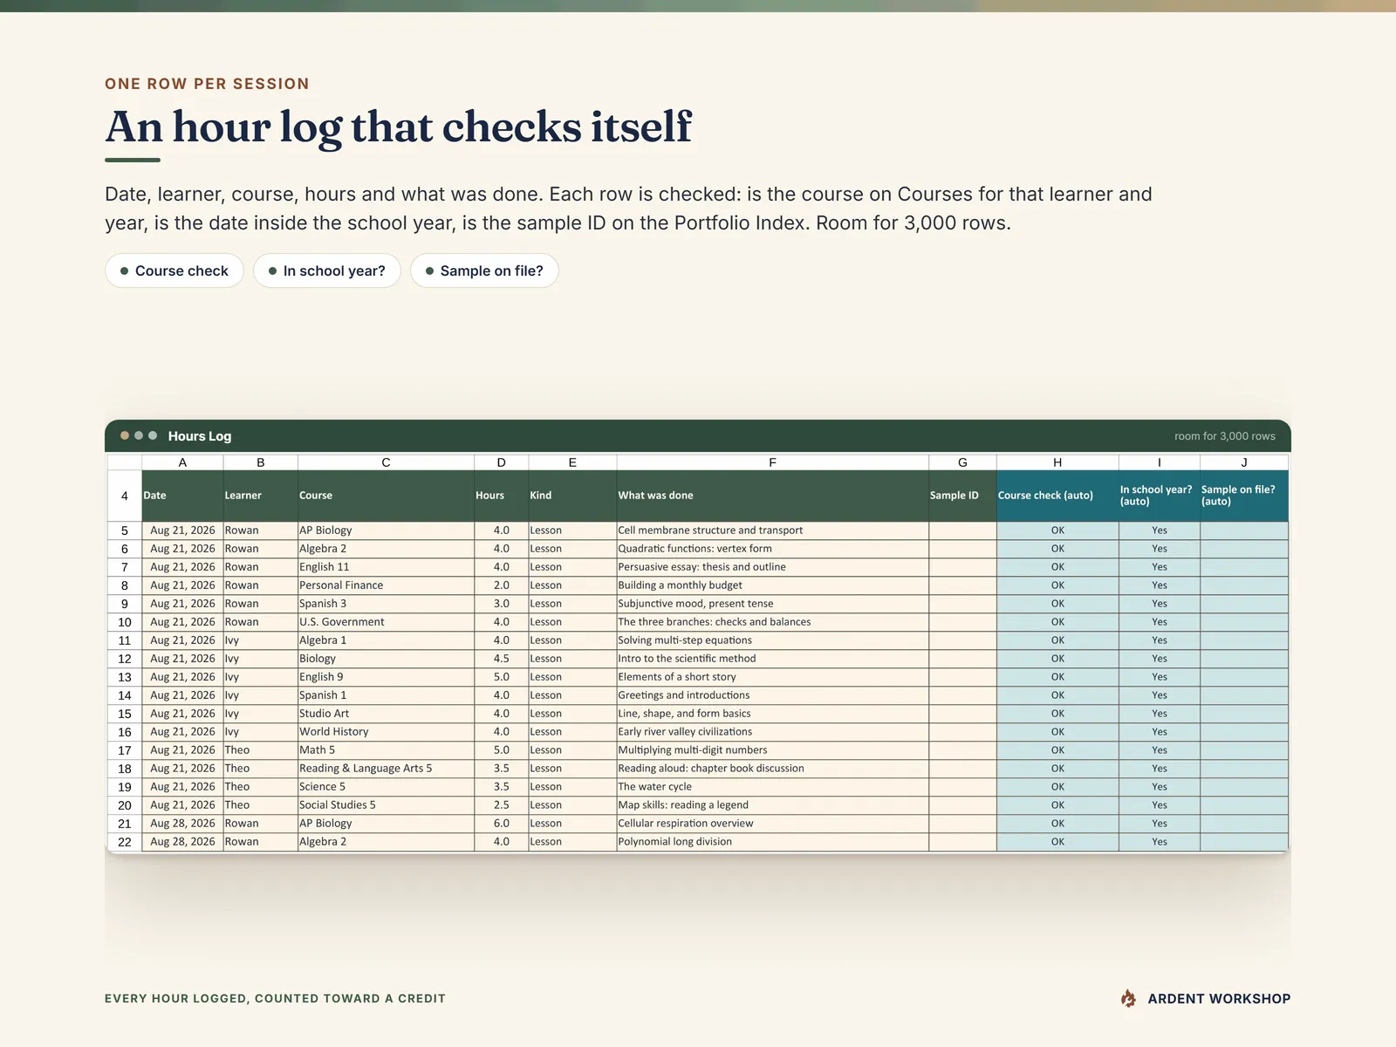
Task: Click the Course header cell
Action: tap(386, 496)
